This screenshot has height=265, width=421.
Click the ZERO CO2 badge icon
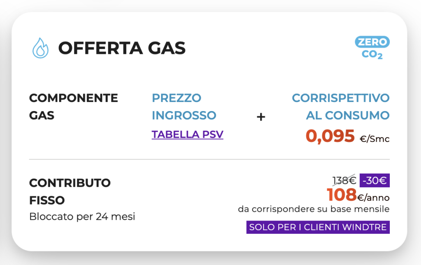[x=372, y=48]
